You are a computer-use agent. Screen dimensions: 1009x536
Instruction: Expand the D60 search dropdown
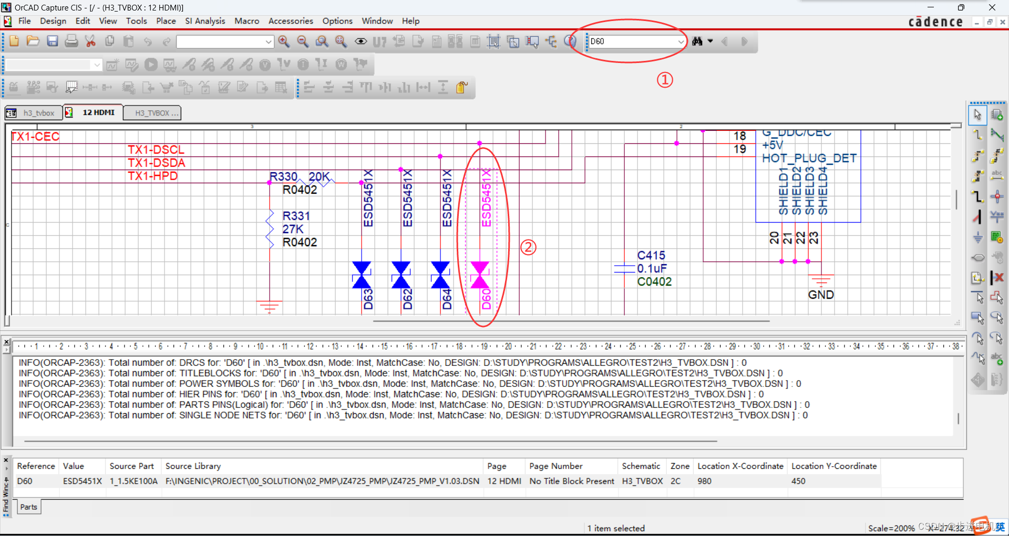[x=681, y=41]
